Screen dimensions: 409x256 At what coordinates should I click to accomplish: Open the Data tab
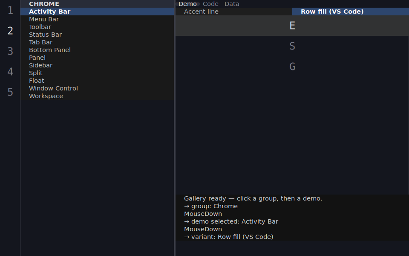[x=232, y=4]
